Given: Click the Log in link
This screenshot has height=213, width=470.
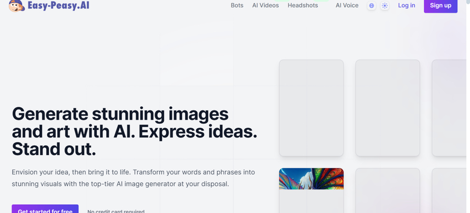Looking at the screenshot, I should click(406, 5).
